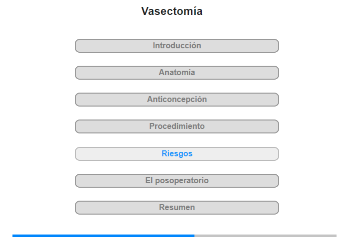The width and height of the screenshot is (349, 239).
Task: Open the Introducción section
Action: click(177, 46)
